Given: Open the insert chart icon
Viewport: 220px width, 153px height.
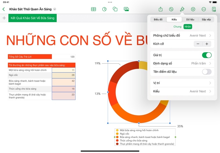Looking at the screenshot, I should click(x=104, y=9).
